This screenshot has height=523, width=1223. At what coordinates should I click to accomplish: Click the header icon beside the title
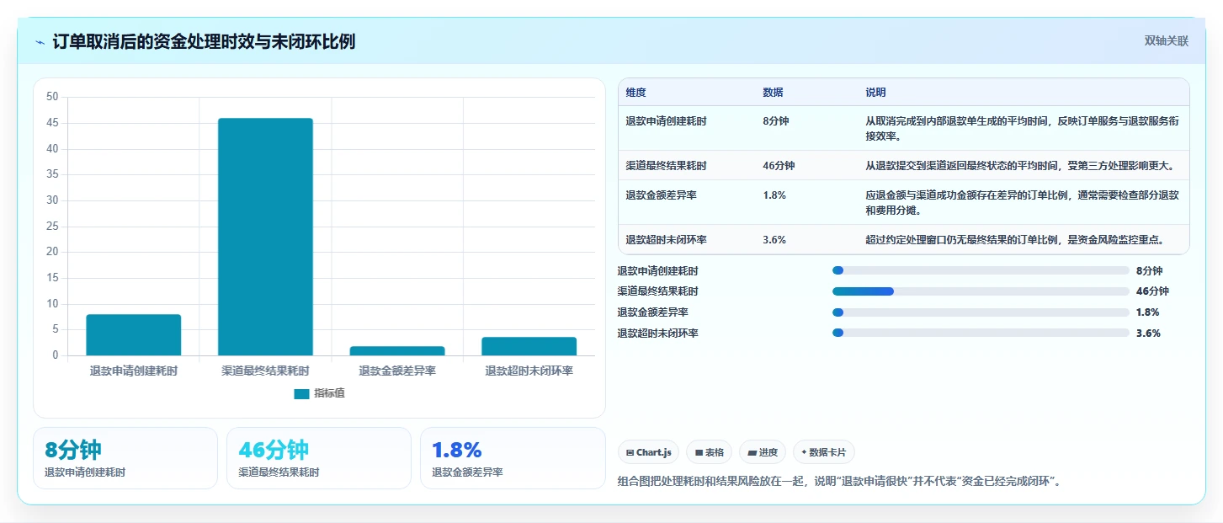[40, 42]
